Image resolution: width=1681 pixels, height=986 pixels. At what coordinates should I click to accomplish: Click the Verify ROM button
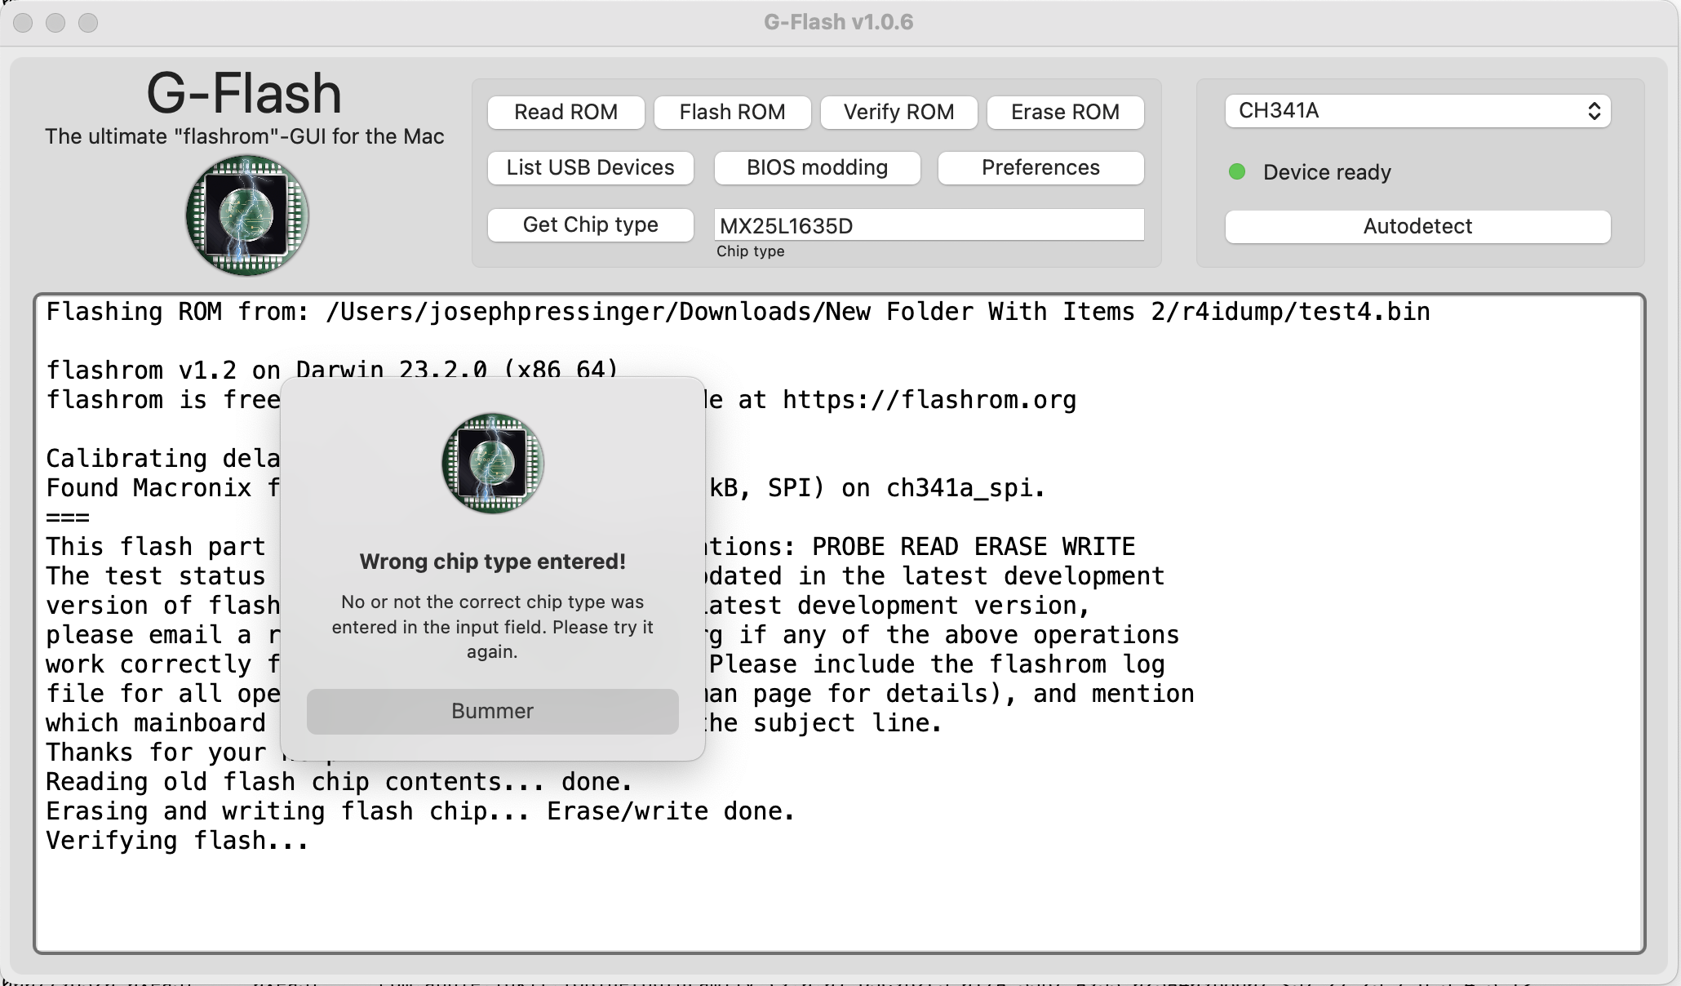898,112
